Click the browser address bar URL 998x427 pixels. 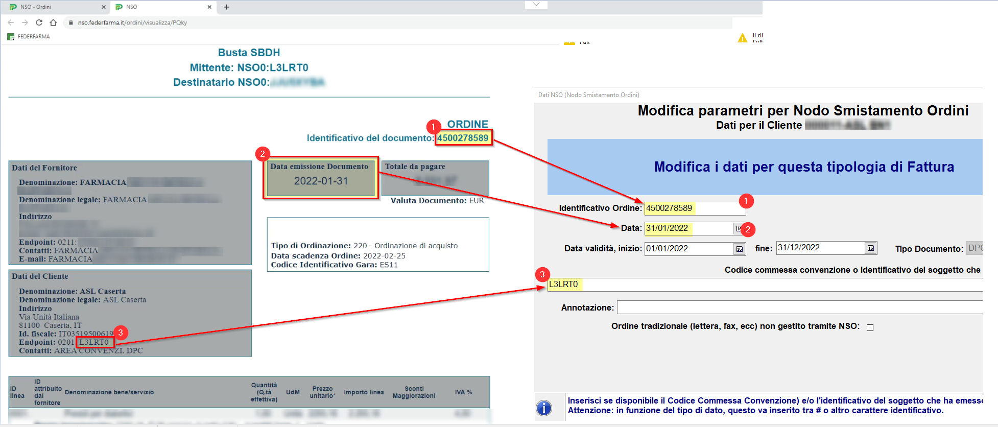(x=132, y=22)
